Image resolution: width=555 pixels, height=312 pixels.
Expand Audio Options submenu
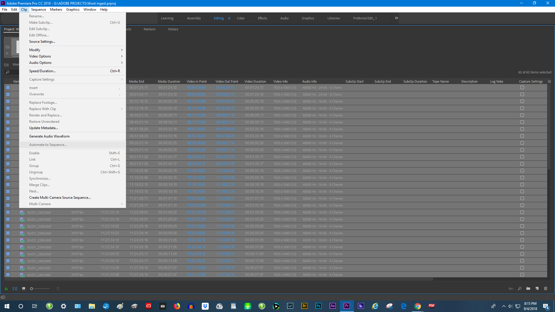[73, 63]
